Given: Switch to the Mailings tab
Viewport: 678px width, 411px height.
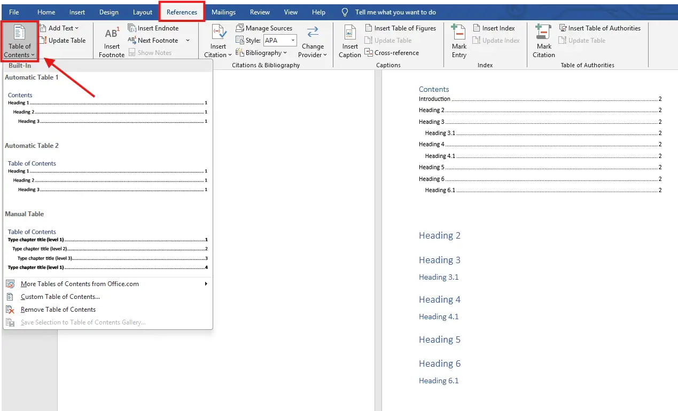Looking at the screenshot, I should coord(223,12).
